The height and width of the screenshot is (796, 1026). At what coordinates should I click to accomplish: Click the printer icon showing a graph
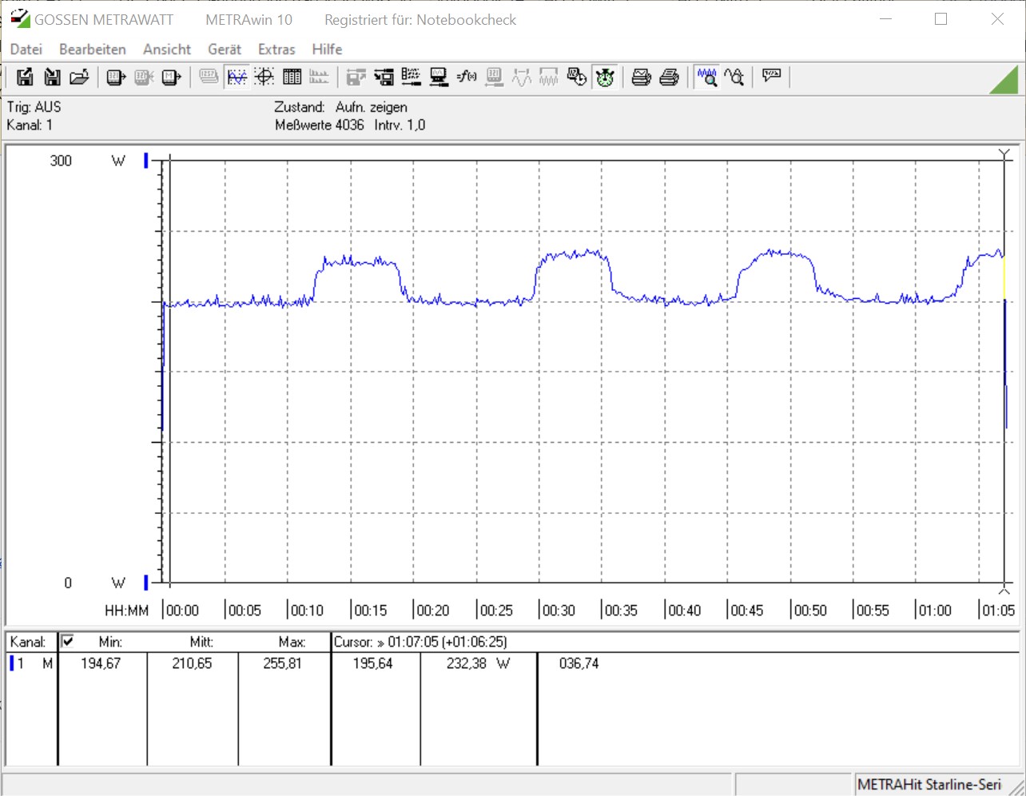tap(642, 77)
